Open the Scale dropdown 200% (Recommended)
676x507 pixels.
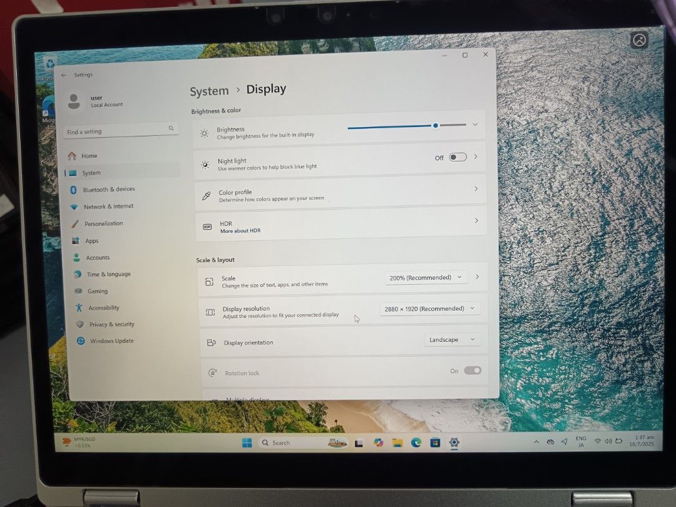tap(426, 278)
